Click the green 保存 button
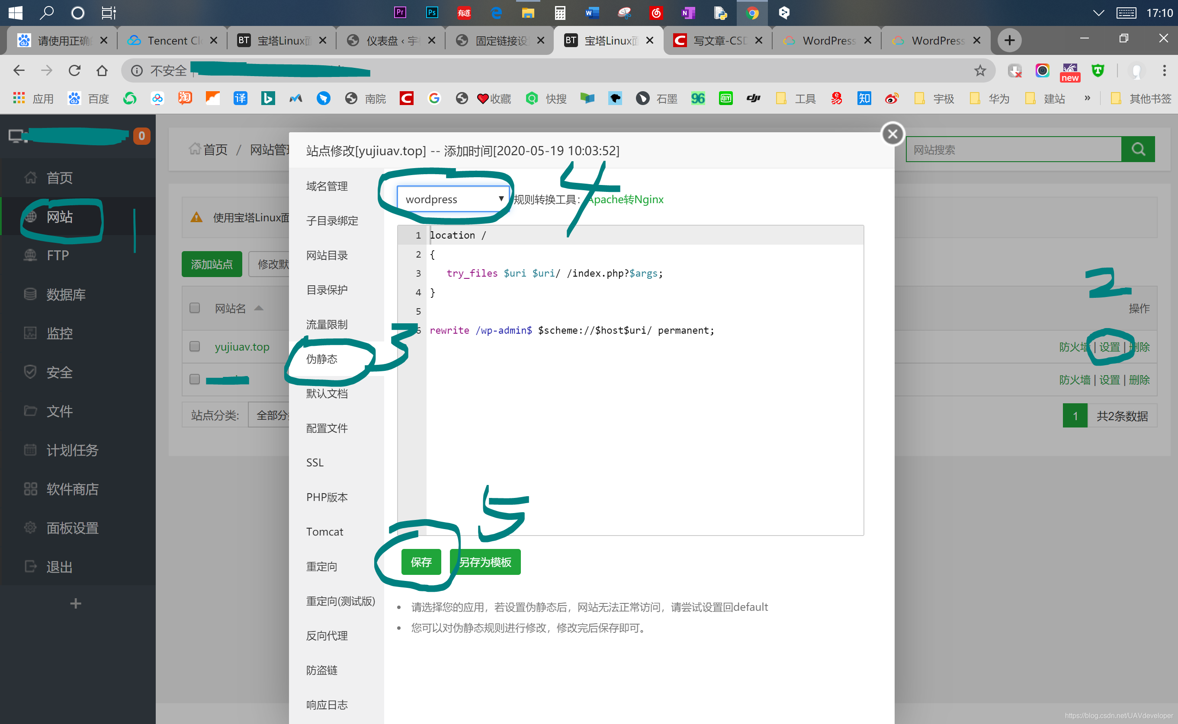Image resolution: width=1178 pixels, height=724 pixels. pos(420,561)
